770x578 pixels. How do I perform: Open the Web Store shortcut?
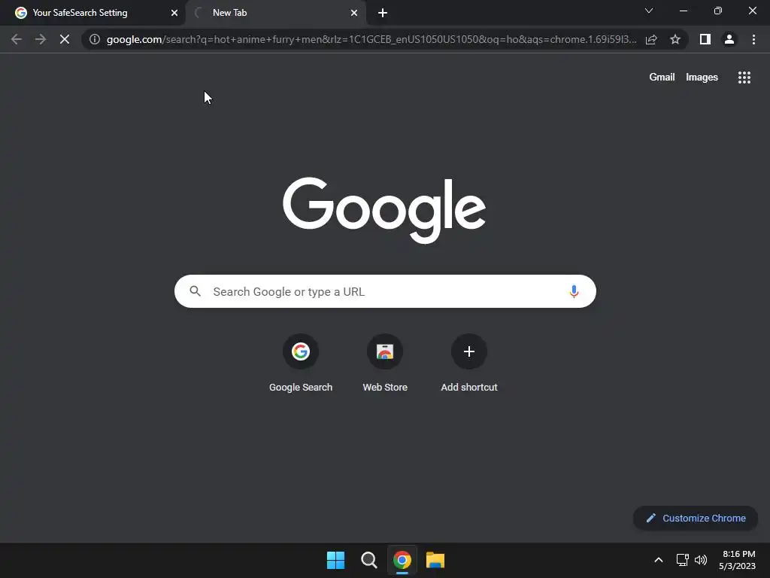tap(385, 363)
